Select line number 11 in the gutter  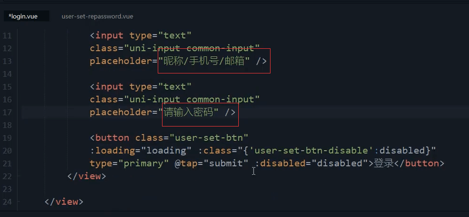tap(7, 36)
